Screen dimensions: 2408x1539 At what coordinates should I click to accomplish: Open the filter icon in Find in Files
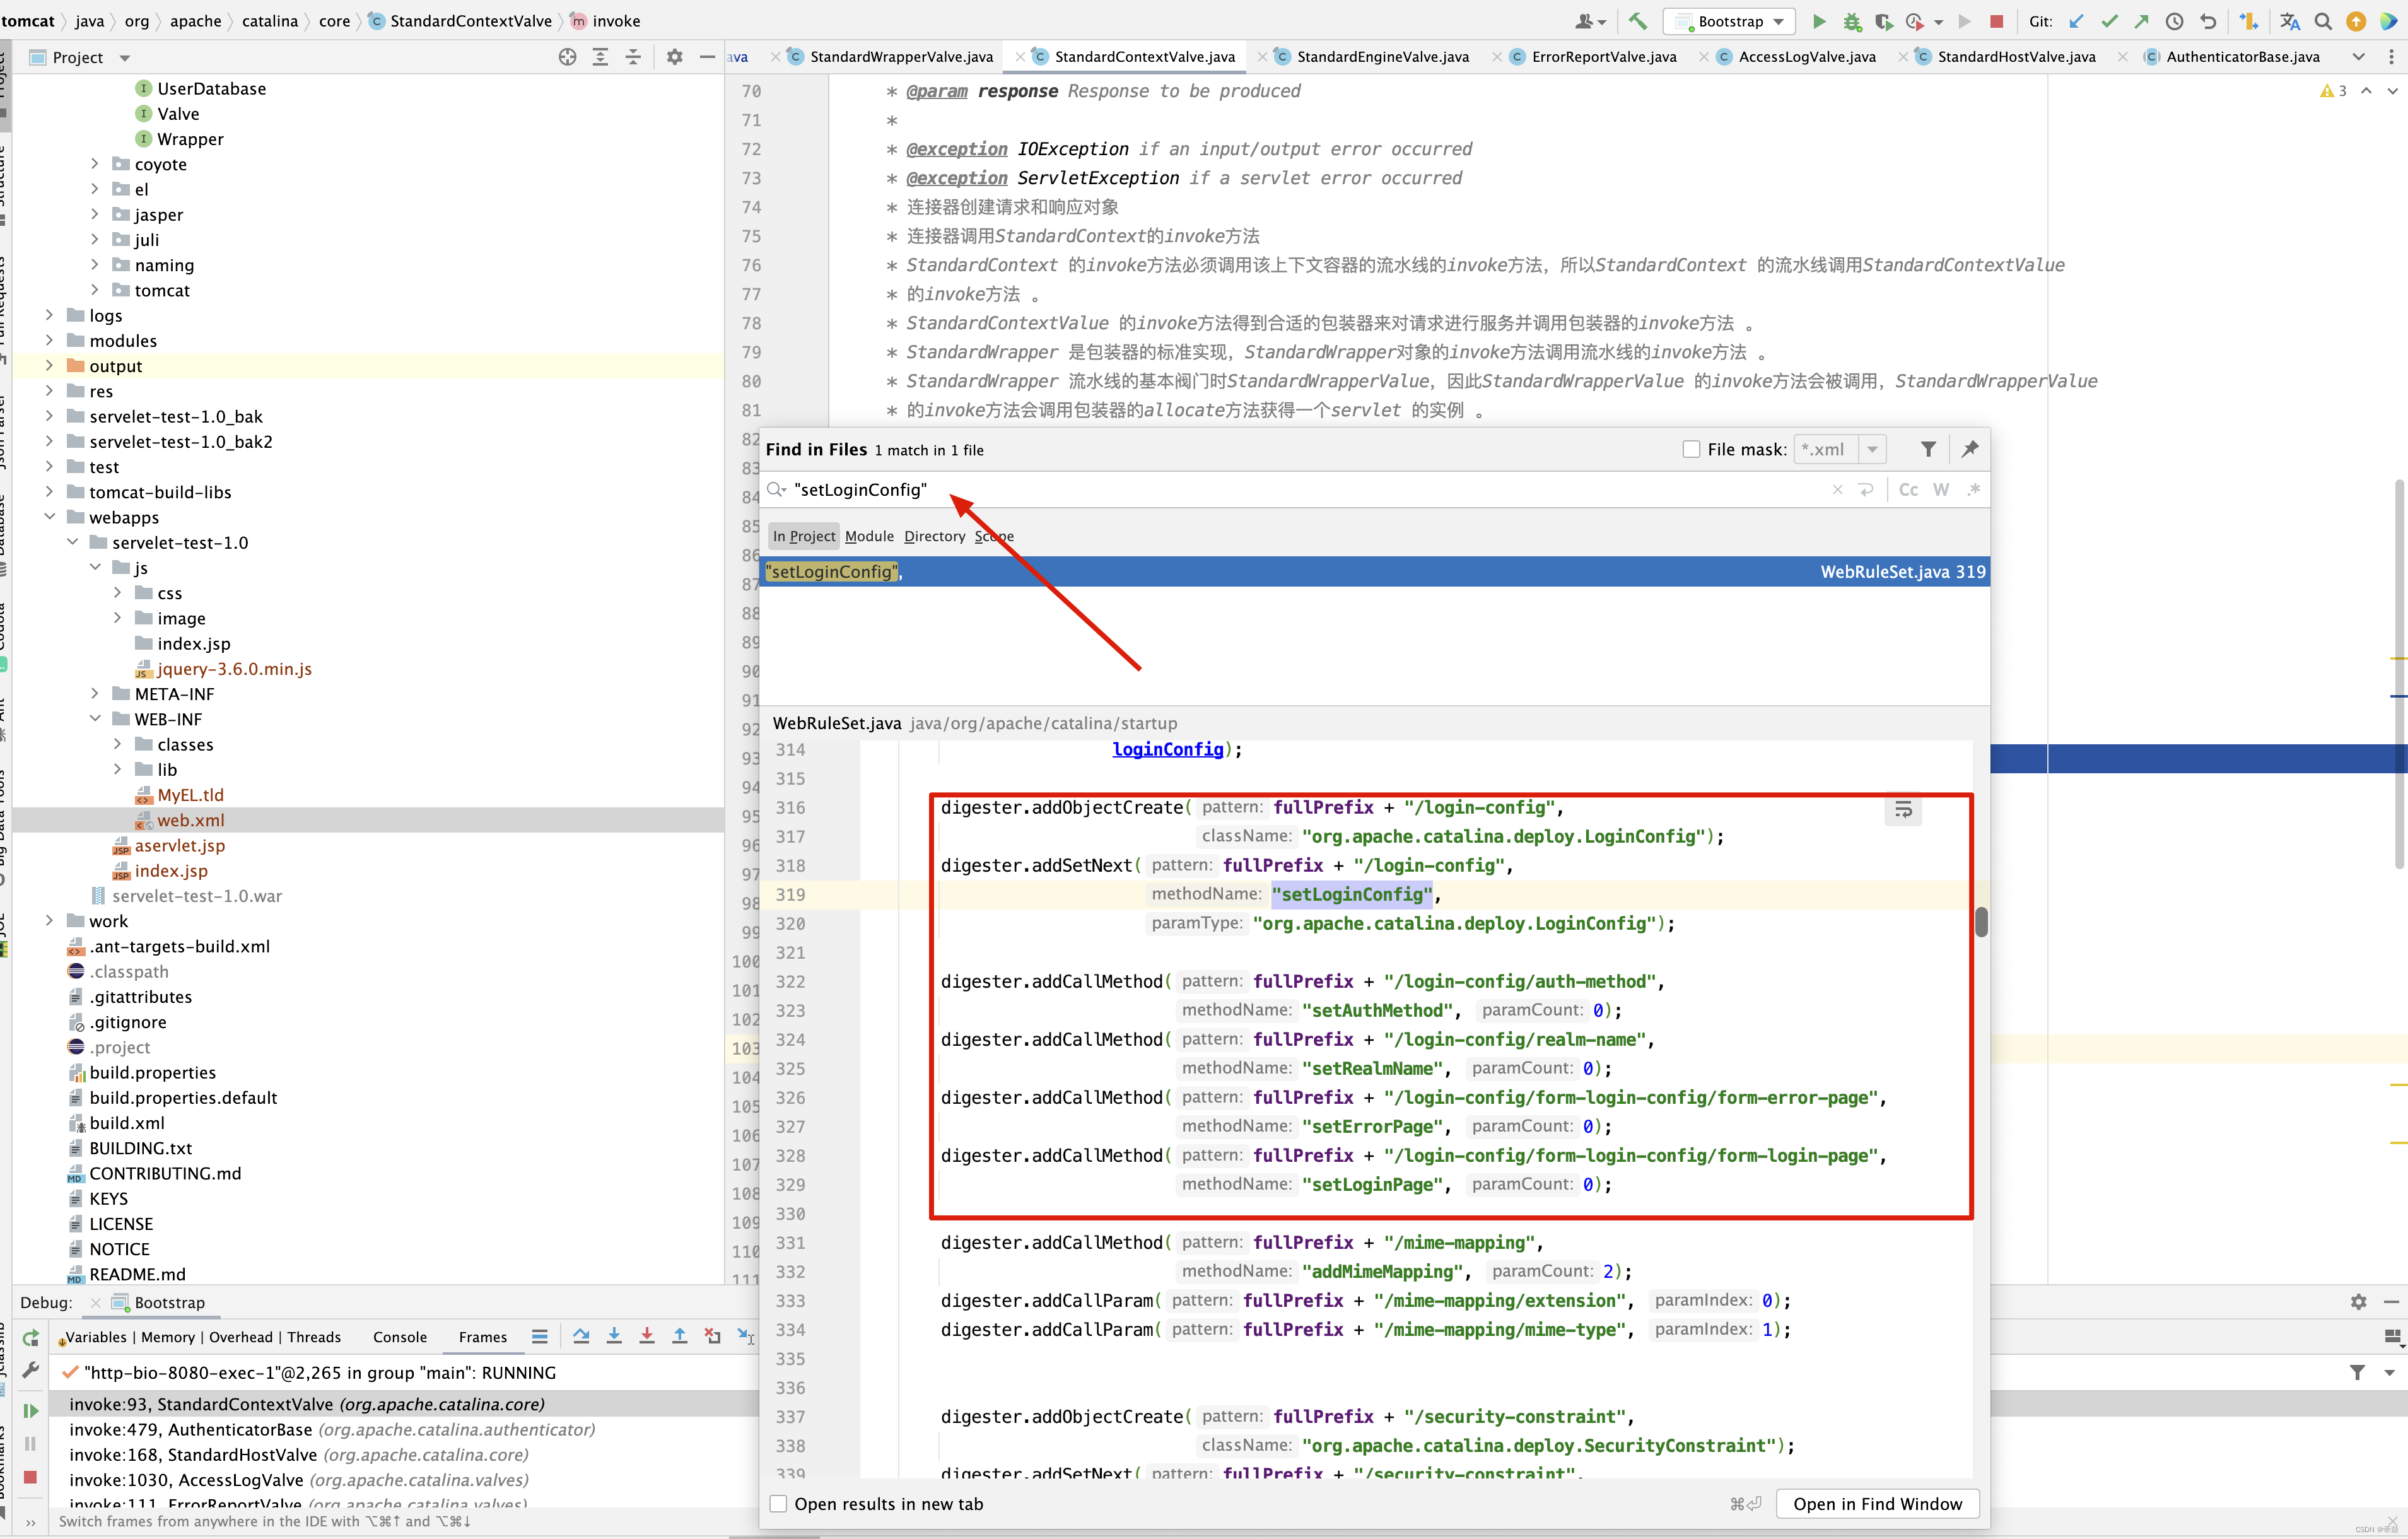[1928, 449]
